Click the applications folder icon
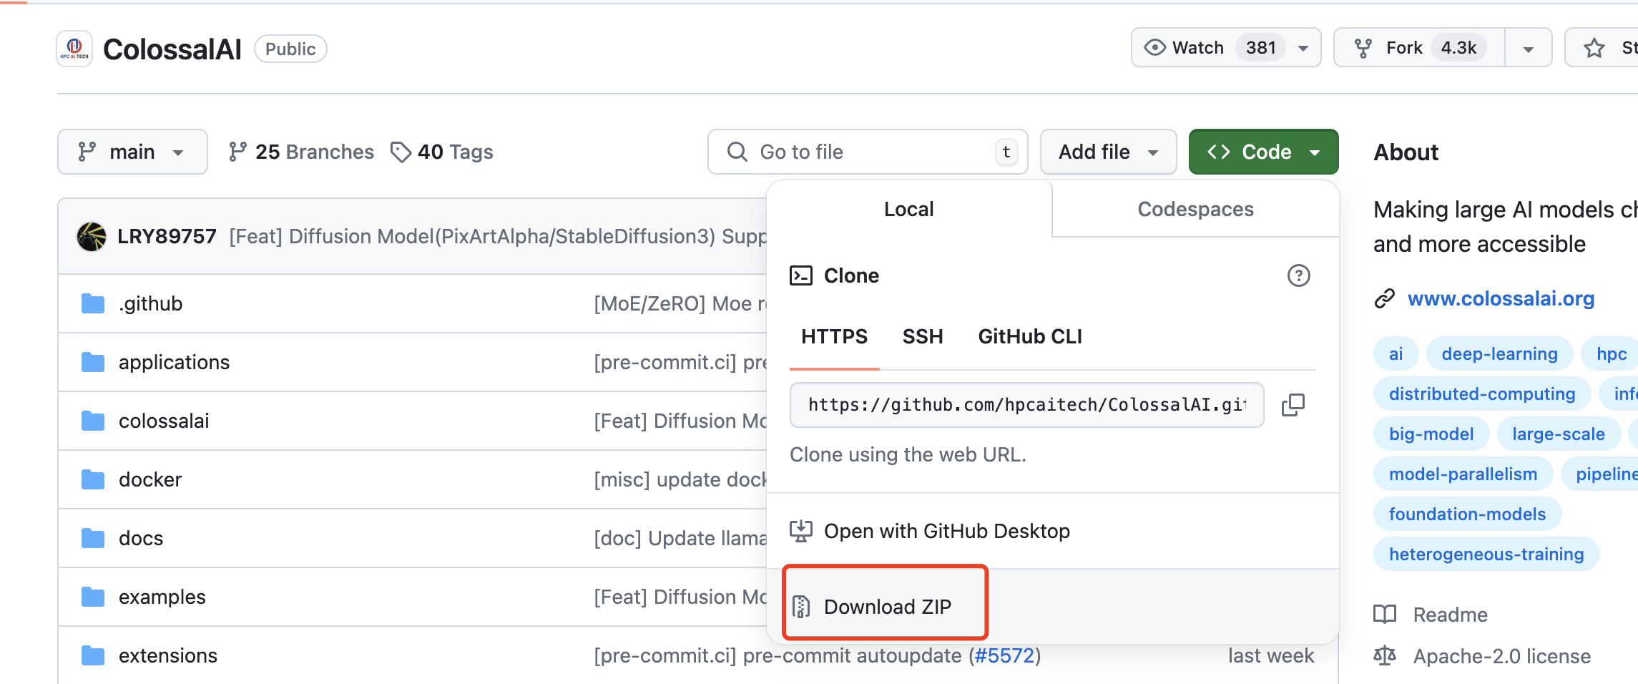 pyautogui.click(x=93, y=362)
